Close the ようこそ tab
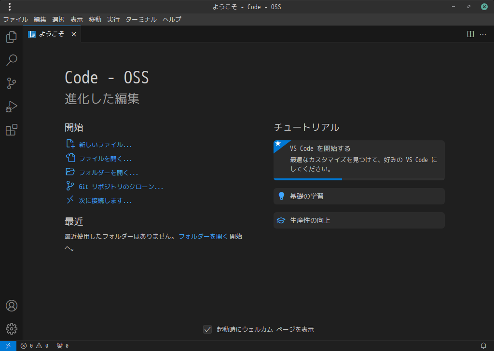The width and height of the screenshot is (494, 351). 74,34
